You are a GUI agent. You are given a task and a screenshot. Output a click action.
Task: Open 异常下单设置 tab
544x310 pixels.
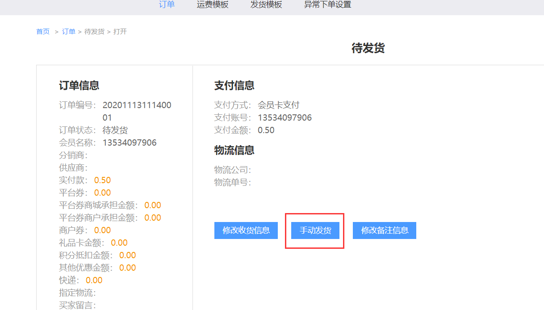click(x=327, y=5)
